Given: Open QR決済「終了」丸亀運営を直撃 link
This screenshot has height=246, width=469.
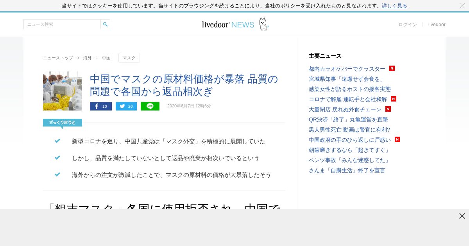Looking at the screenshot, I should click(348, 119).
